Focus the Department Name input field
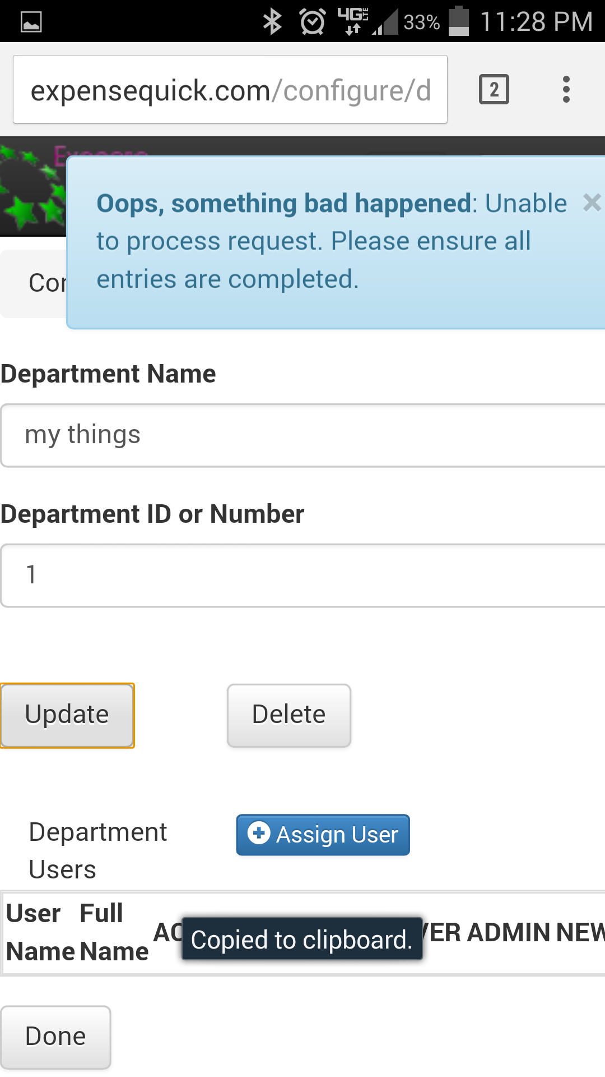 [302, 435]
